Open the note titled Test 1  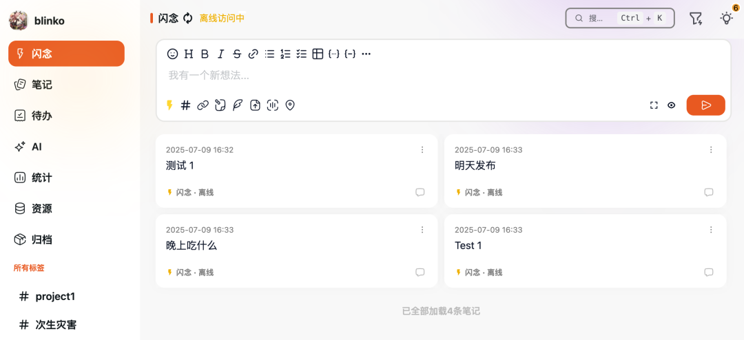[468, 246]
